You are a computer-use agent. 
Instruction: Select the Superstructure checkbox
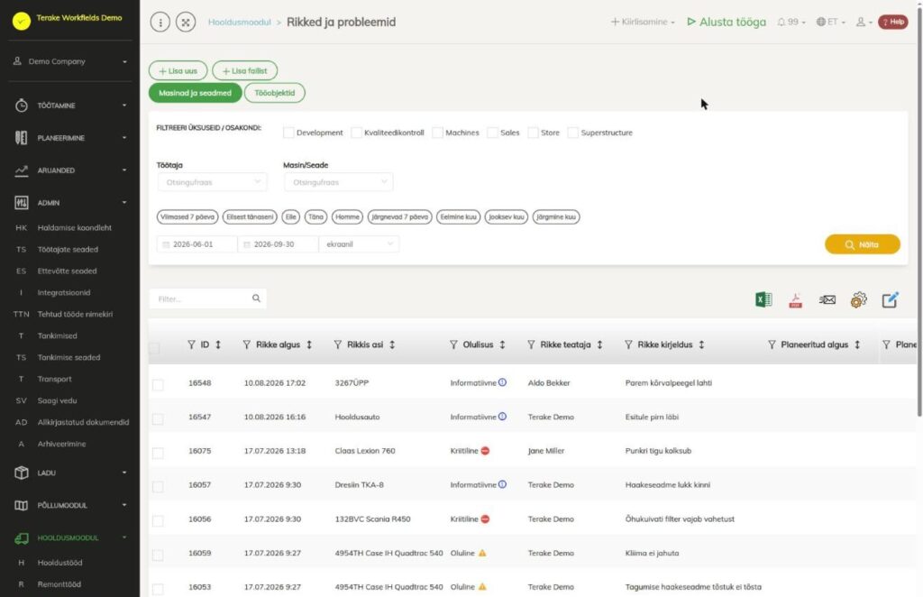[572, 133]
